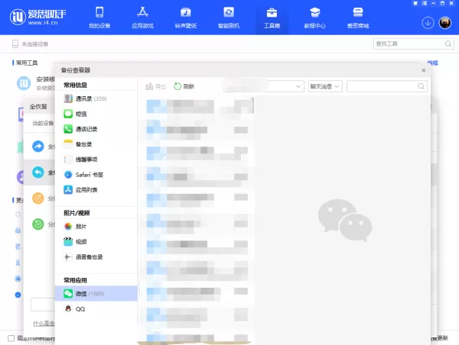Click the 刷新 refresh icon
The height and width of the screenshot is (345, 459).
click(177, 86)
